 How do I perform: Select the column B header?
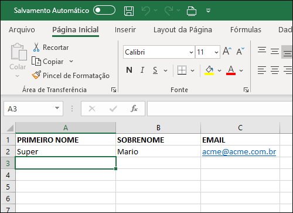click(158, 128)
